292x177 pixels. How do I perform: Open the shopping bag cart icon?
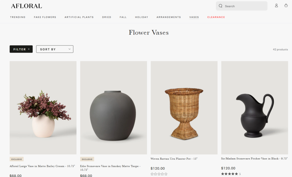point(286,6)
